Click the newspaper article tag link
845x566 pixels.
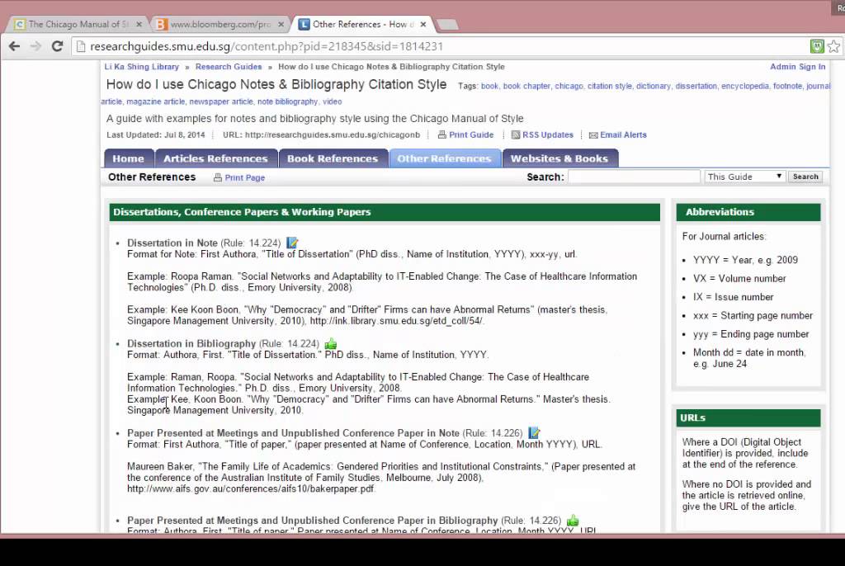pos(221,101)
